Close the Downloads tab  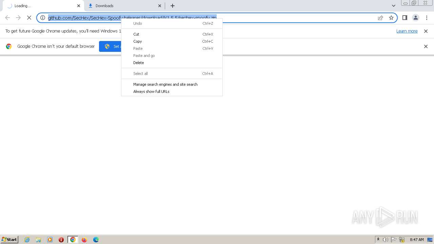(x=160, y=6)
